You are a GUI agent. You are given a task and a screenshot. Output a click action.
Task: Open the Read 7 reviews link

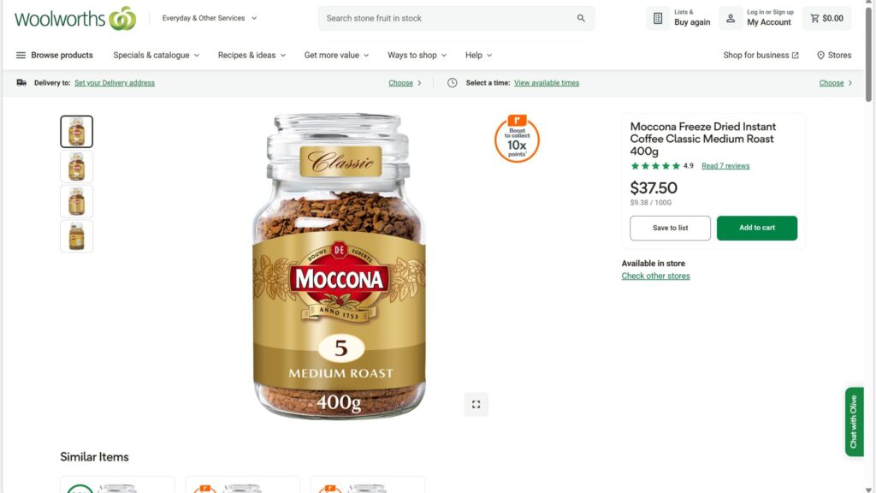point(725,166)
